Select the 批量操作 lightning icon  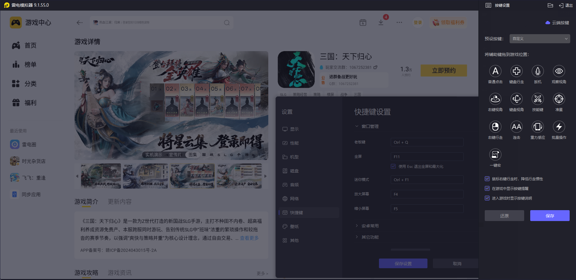pyautogui.click(x=559, y=127)
